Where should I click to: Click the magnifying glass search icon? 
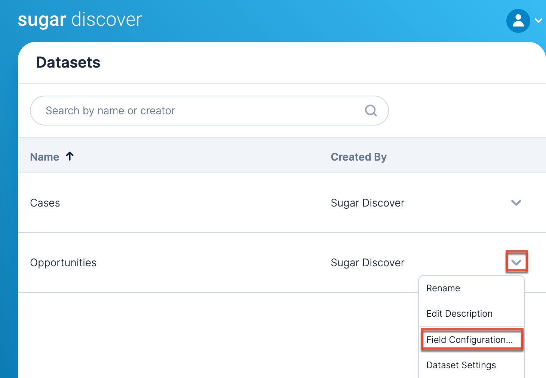click(x=371, y=111)
